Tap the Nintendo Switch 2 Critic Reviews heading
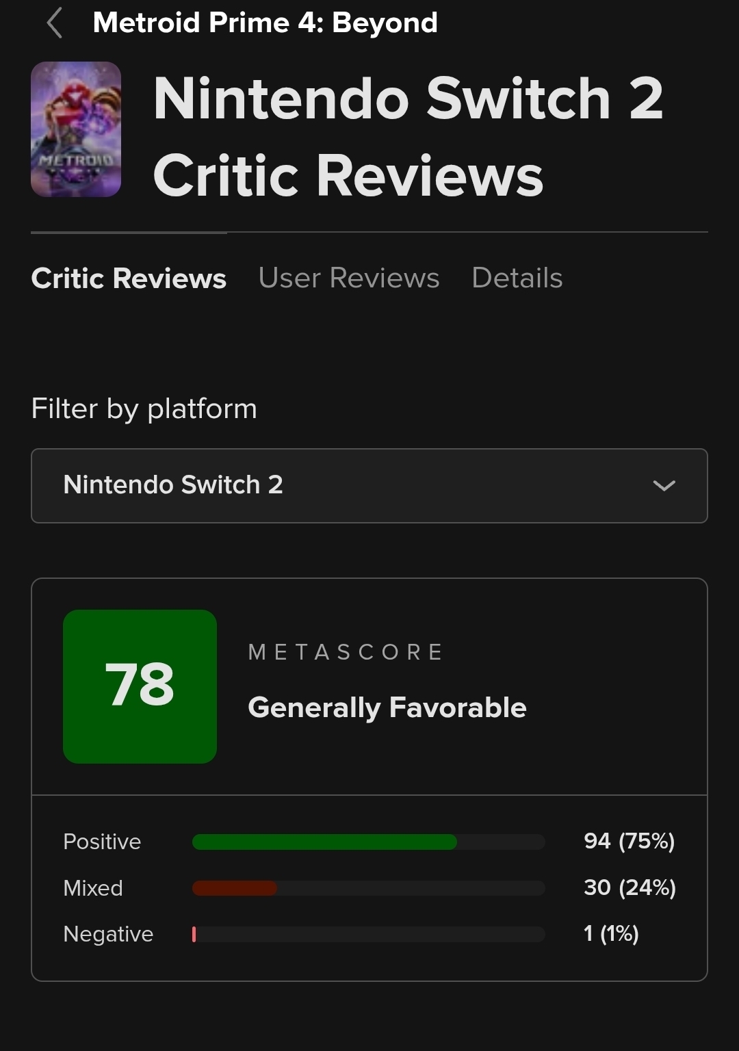 click(x=408, y=137)
